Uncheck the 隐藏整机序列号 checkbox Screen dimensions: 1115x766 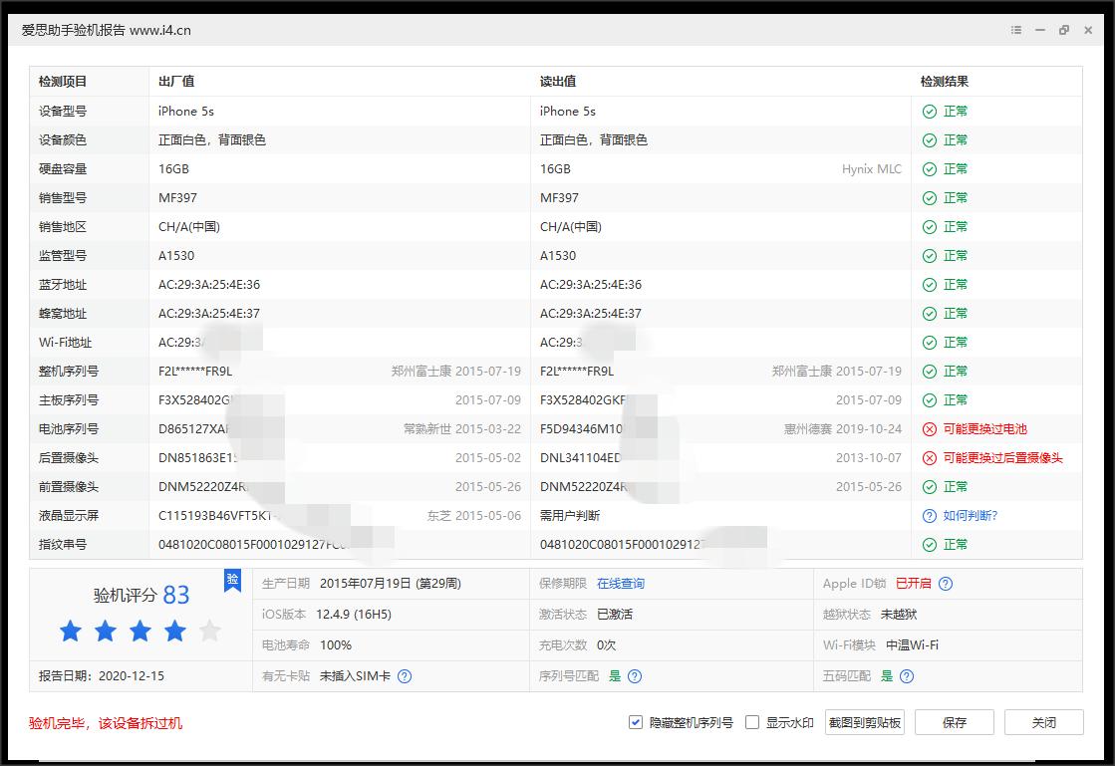635,721
